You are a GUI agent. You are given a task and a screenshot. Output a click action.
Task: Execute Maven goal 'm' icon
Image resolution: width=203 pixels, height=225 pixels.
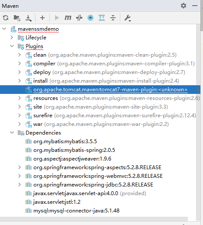pyautogui.click(x=68, y=18)
